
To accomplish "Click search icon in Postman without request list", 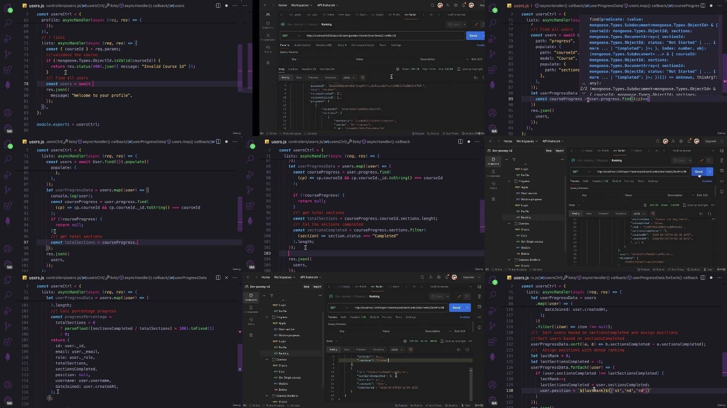I will 432,5.
